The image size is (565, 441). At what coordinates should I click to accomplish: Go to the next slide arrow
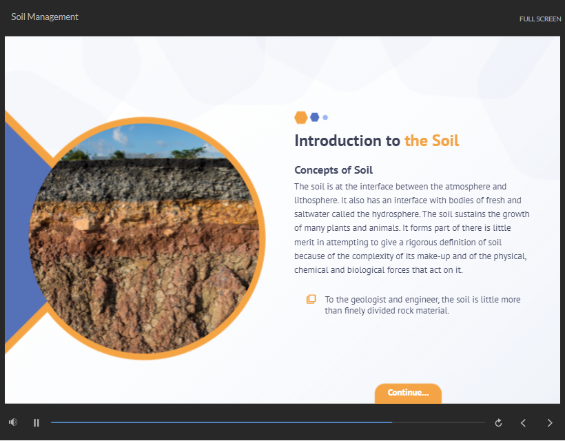[x=550, y=422]
